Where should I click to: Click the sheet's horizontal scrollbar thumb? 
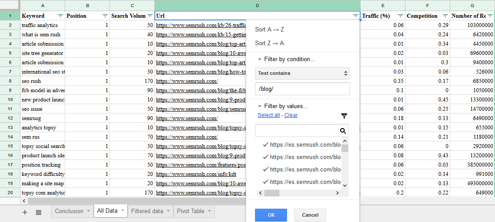pyautogui.click(x=137, y=201)
